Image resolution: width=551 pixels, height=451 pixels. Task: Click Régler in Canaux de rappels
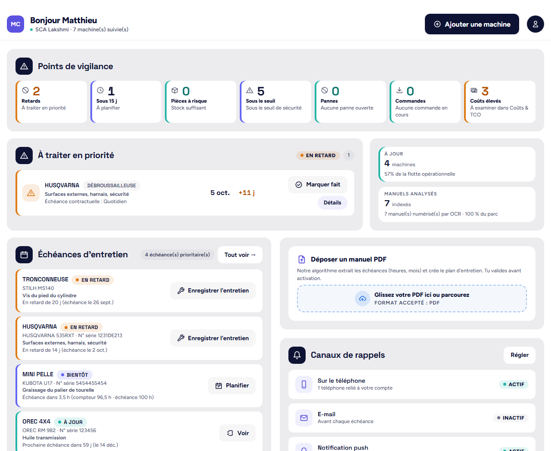520,355
